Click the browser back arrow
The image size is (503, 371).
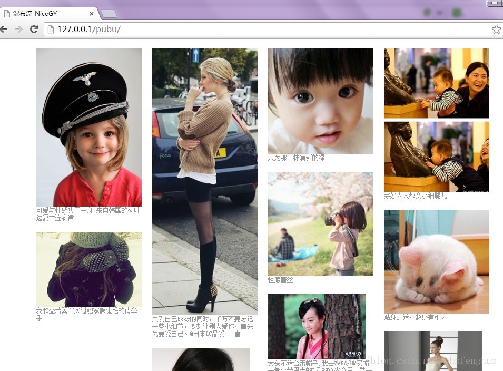[x=4, y=29]
